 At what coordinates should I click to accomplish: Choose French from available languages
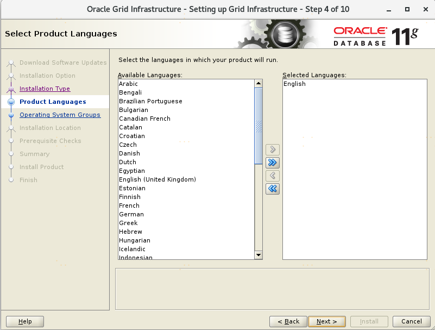click(129, 206)
